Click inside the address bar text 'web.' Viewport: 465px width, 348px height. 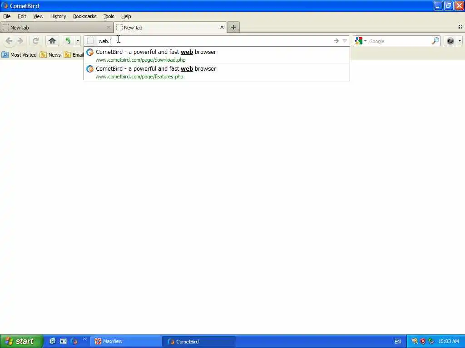coord(104,41)
